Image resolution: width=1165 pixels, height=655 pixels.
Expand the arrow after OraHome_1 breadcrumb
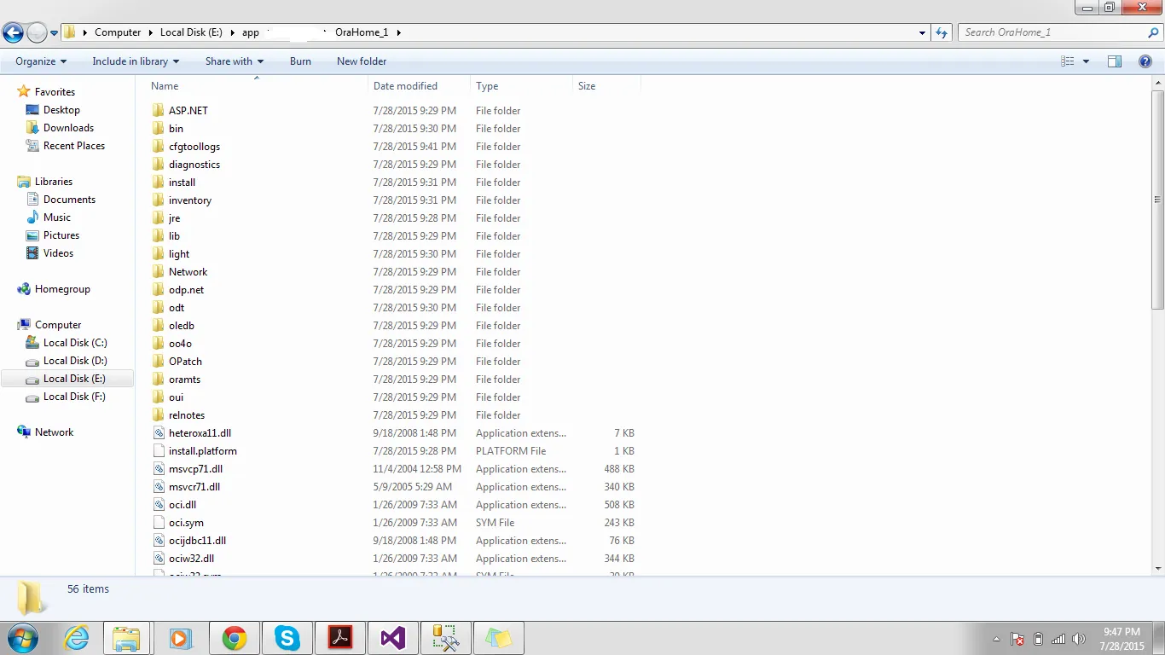(398, 32)
